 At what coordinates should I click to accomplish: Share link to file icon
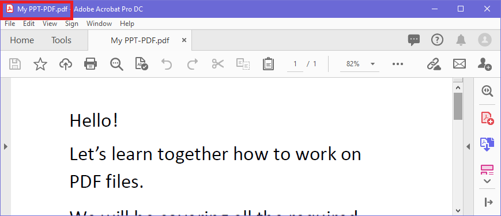point(434,64)
